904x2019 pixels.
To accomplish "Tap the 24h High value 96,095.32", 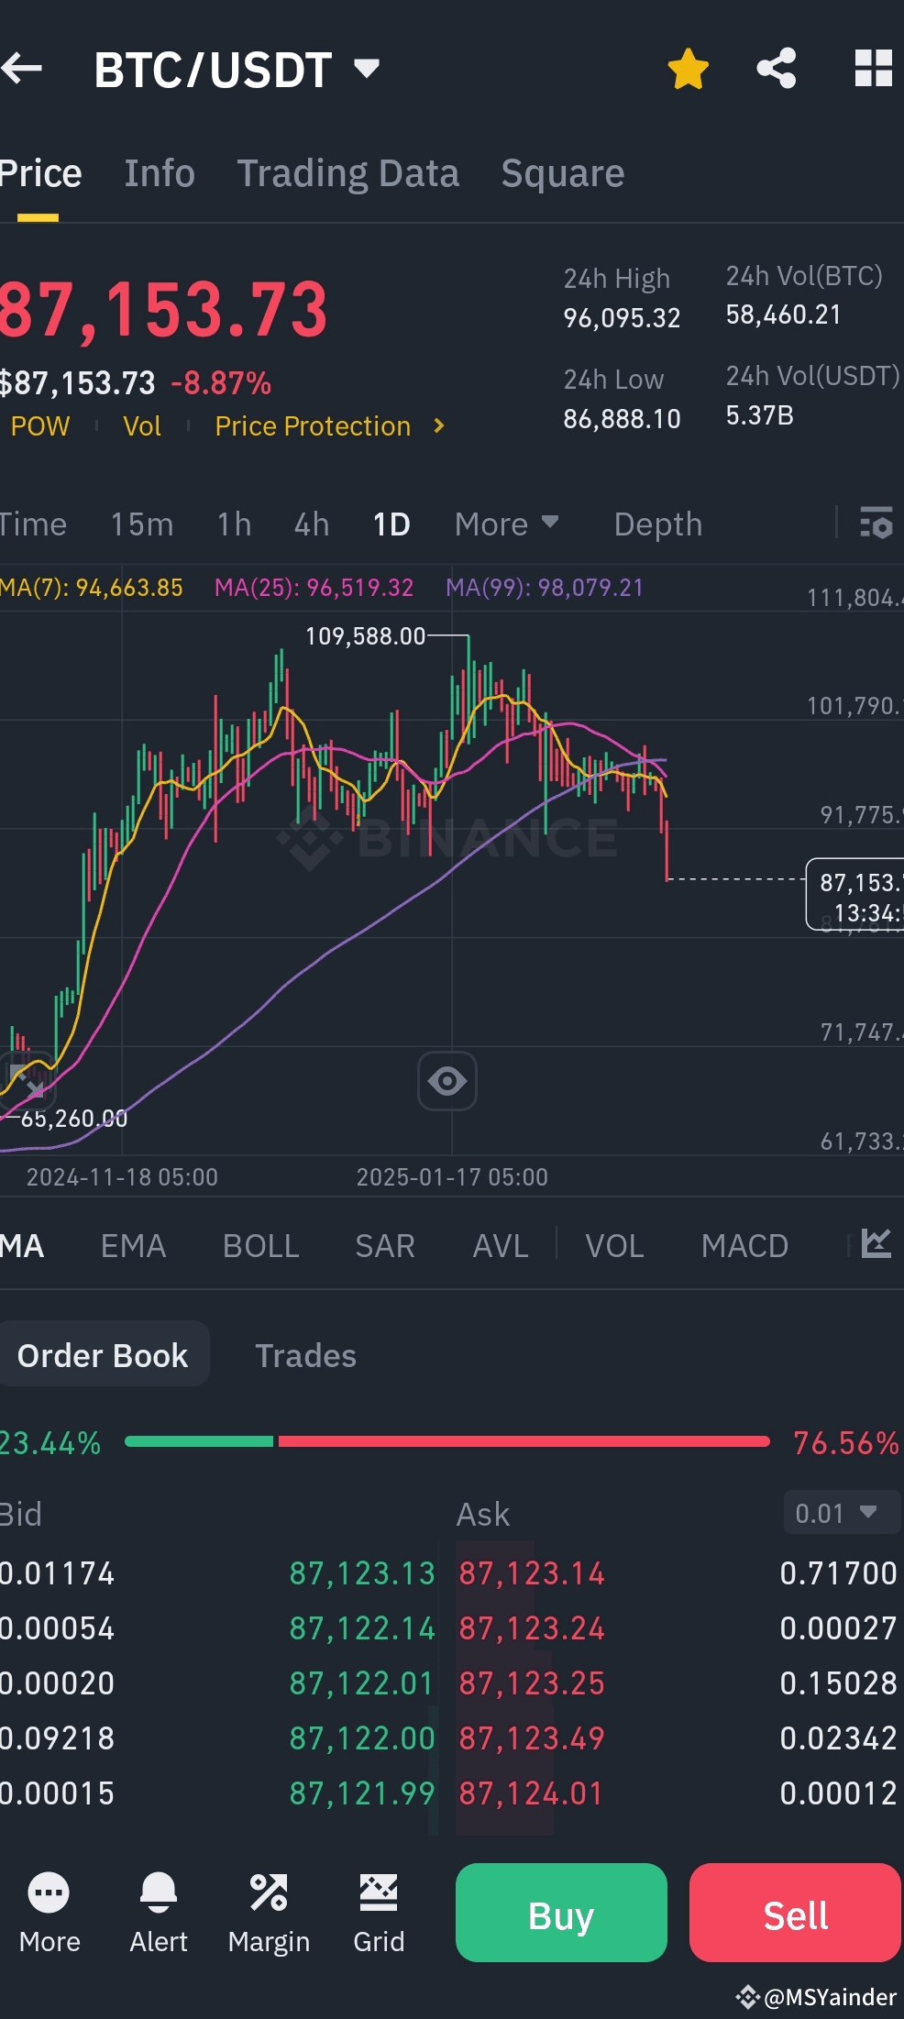I will (x=622, y=318).
